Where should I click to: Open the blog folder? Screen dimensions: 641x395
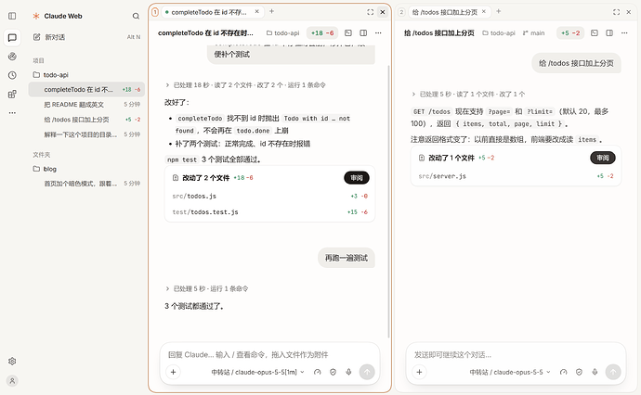[x=86, y=169]
